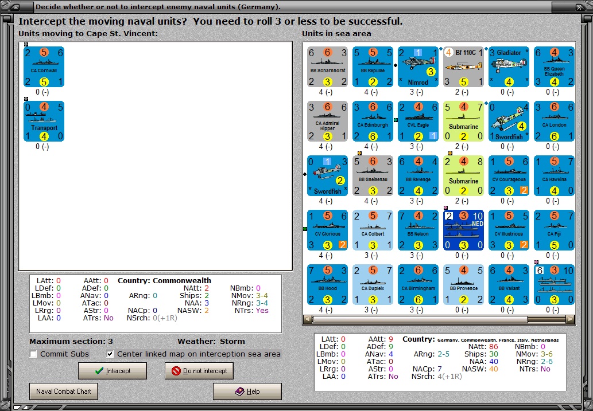Image resolution: width=593 pixels, height=411 pixels.
Task: Click the sea area scrollbar right arrow
Action: point(571,320)
